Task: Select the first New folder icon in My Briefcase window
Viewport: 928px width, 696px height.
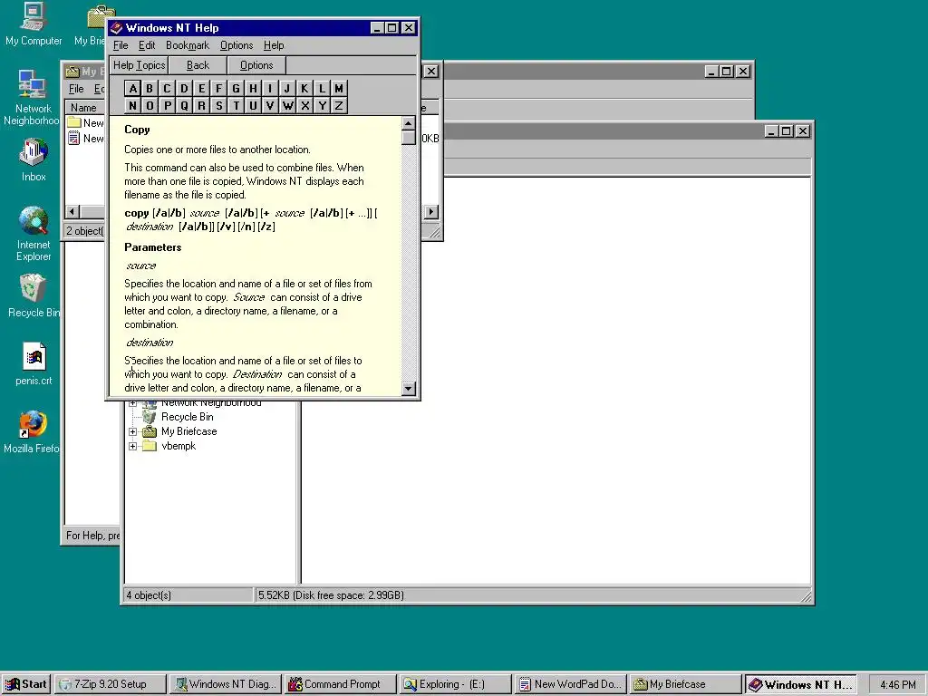Action: [74, 122]
